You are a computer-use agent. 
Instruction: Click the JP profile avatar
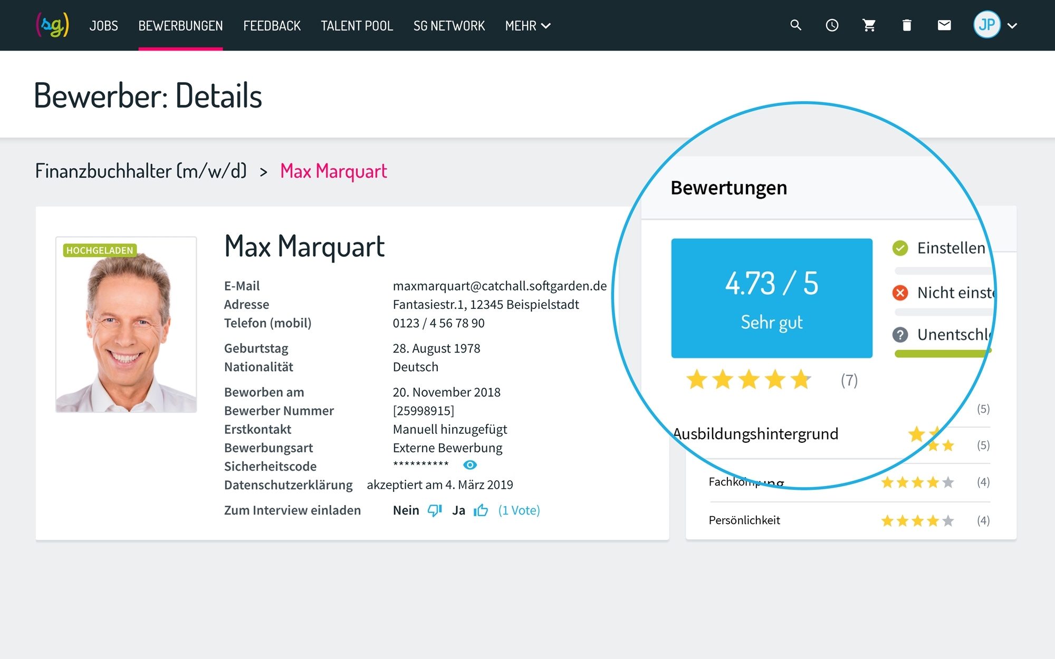986,25
